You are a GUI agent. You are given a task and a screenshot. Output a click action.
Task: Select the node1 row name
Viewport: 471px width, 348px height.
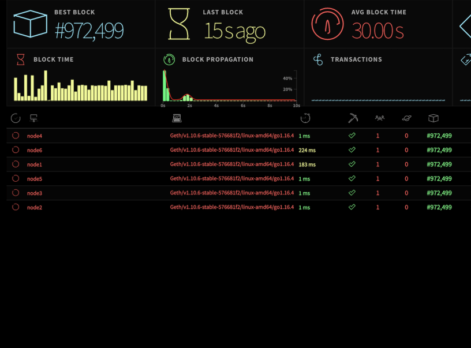click(x=35, y=164)
